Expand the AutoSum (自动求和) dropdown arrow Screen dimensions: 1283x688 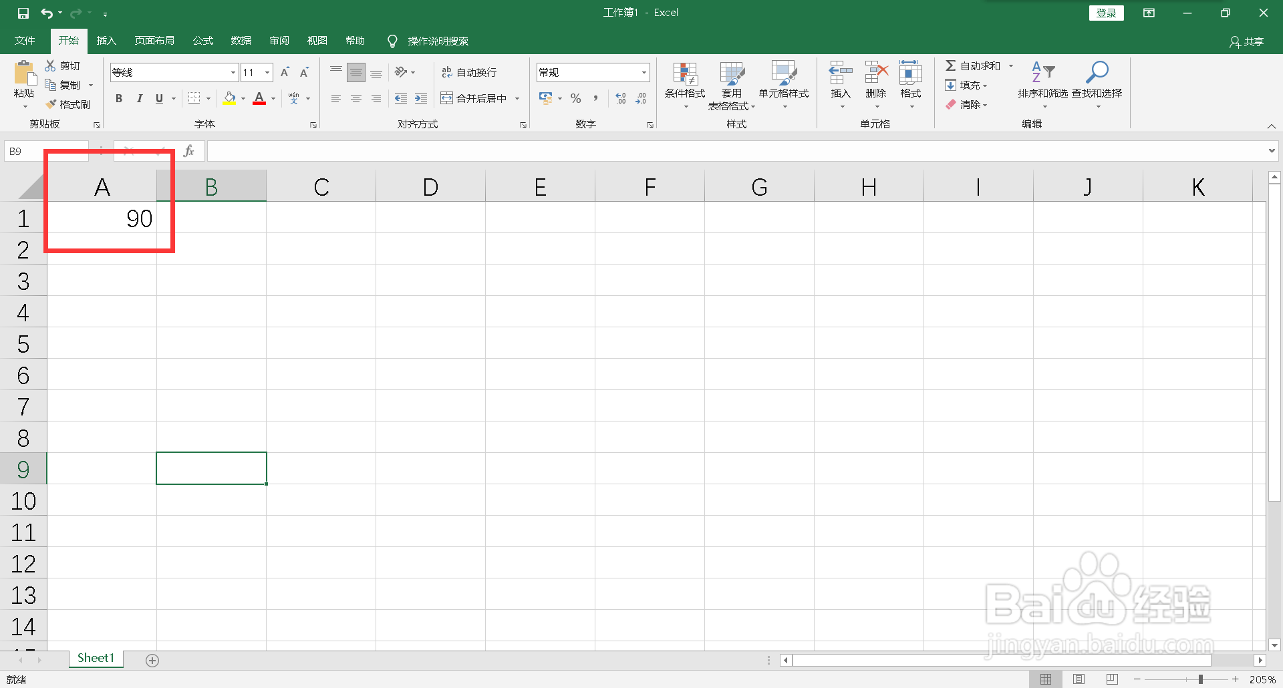point(1011,65)
